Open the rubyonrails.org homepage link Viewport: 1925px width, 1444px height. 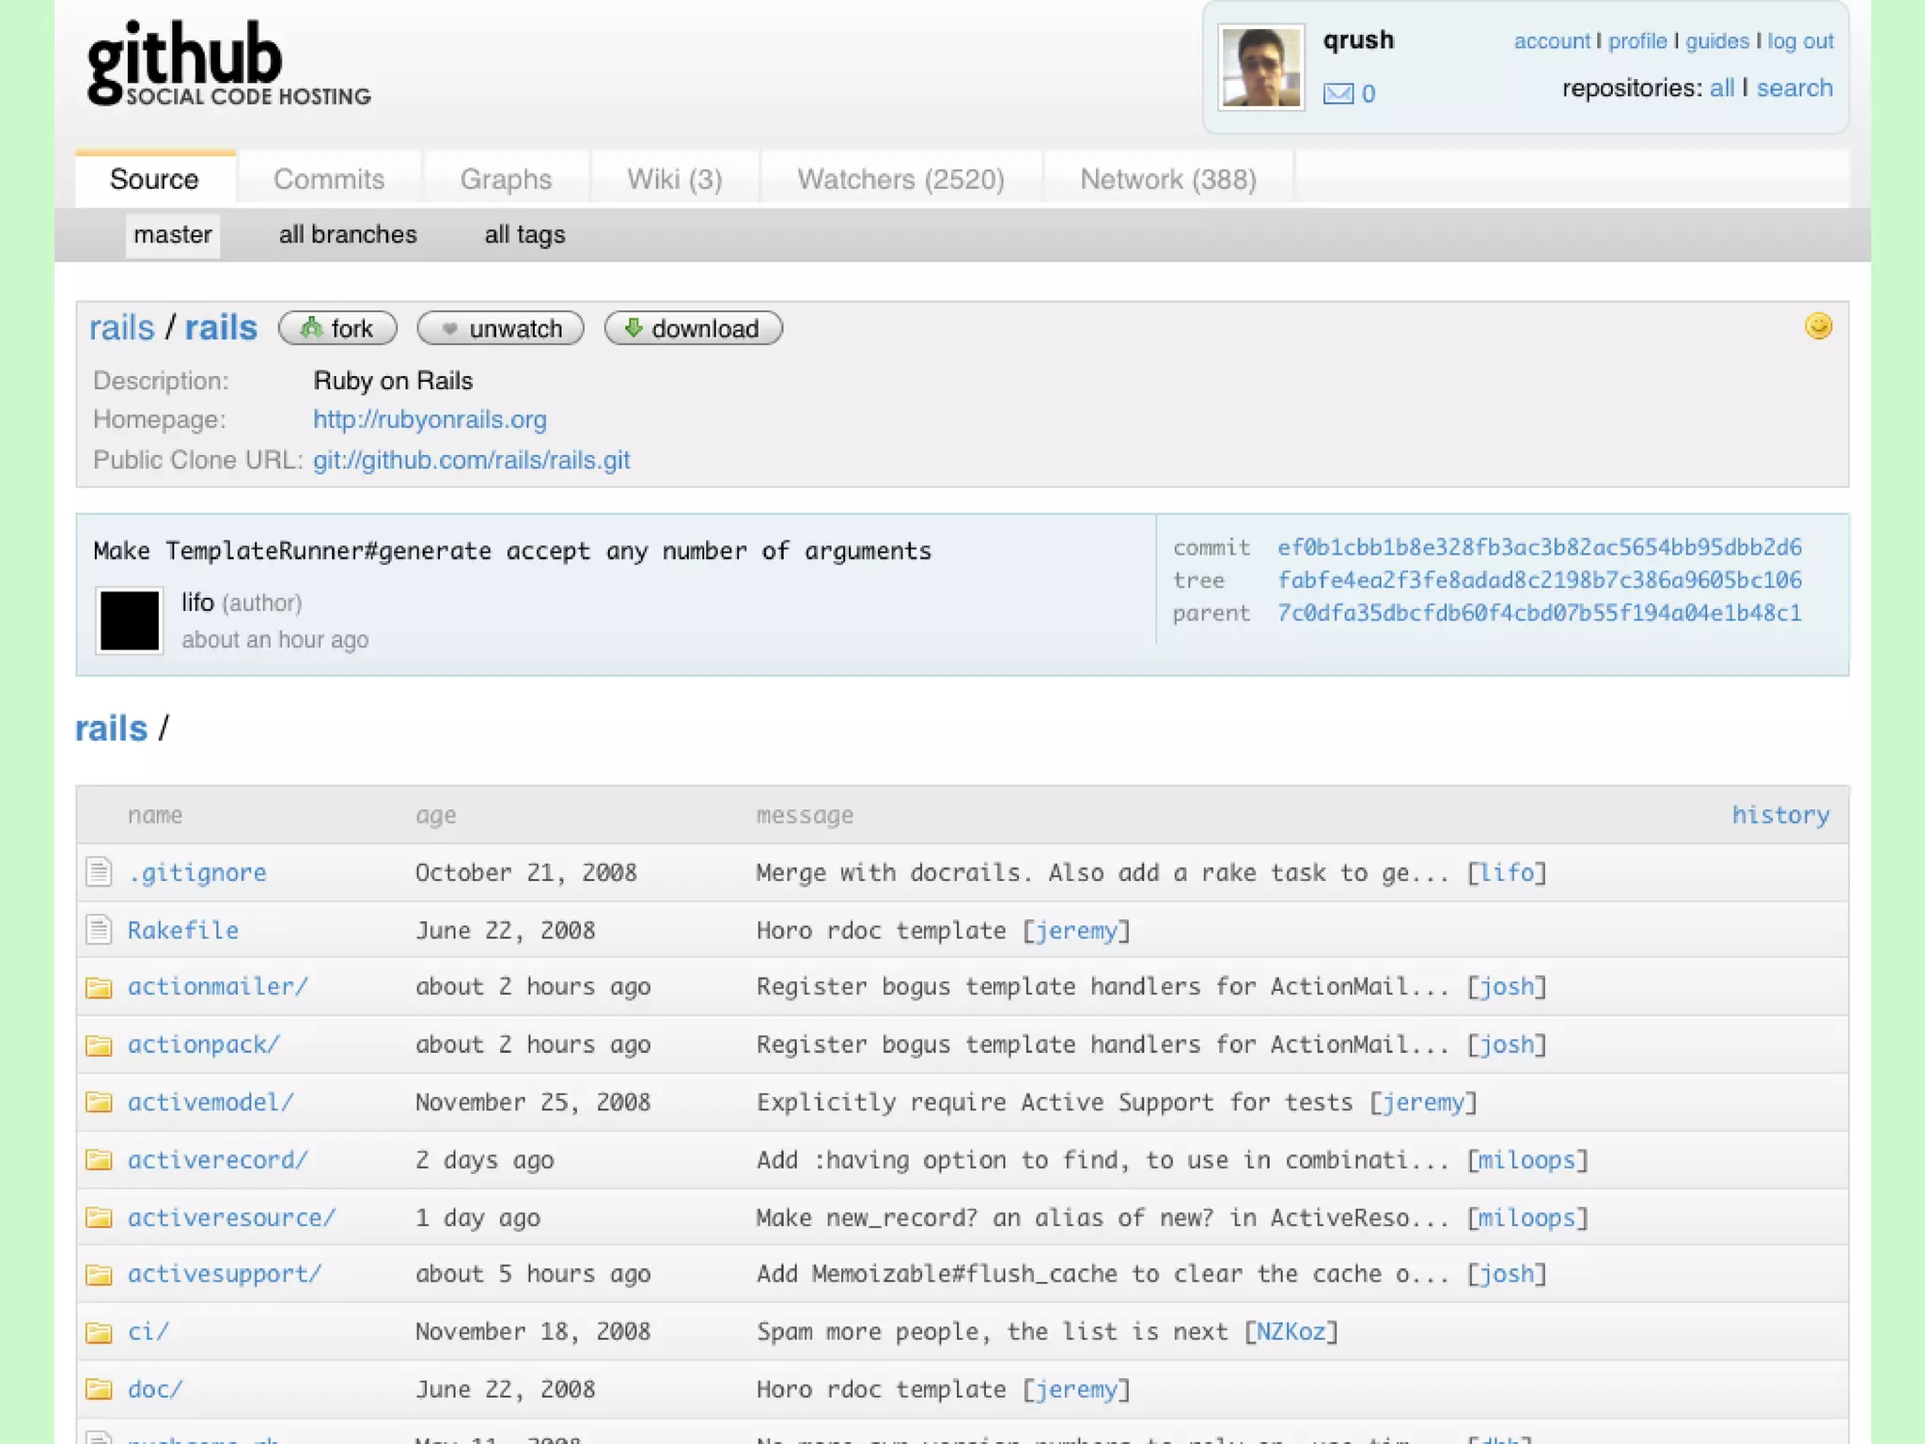[430, 419]
